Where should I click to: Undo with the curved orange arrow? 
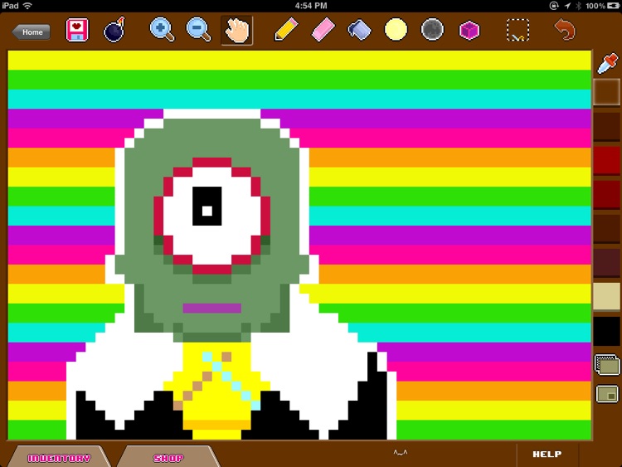click(565, 30)
